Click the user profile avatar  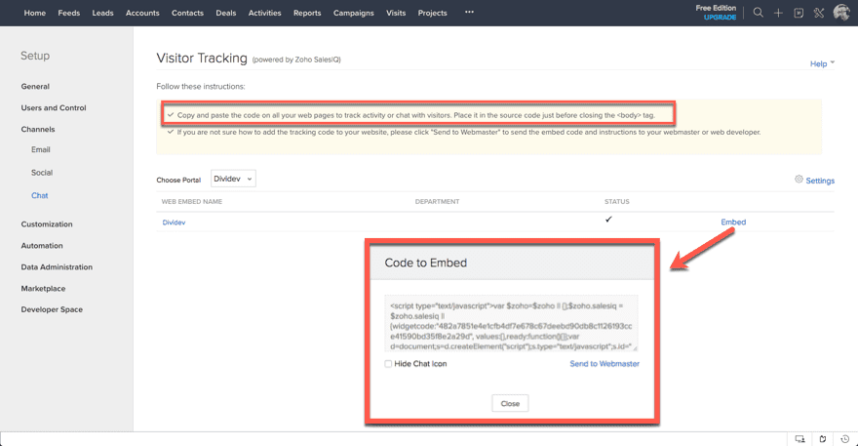tap(841, 13)
